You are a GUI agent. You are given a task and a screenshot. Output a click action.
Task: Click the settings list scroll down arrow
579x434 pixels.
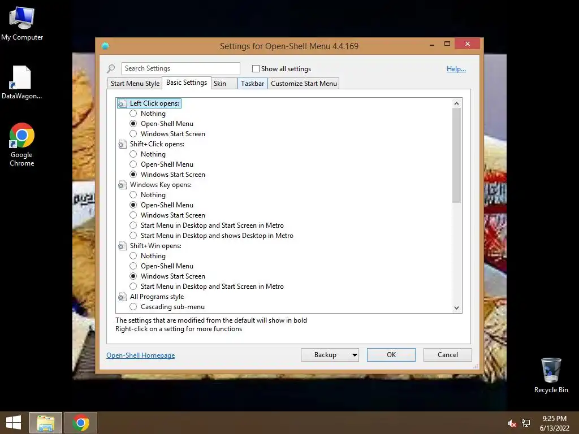tap(456, 308)
